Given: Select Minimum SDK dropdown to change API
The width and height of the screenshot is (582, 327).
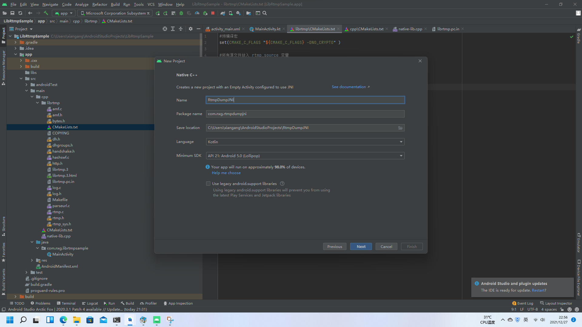Looking at the screenshot, I should [305, 156].
